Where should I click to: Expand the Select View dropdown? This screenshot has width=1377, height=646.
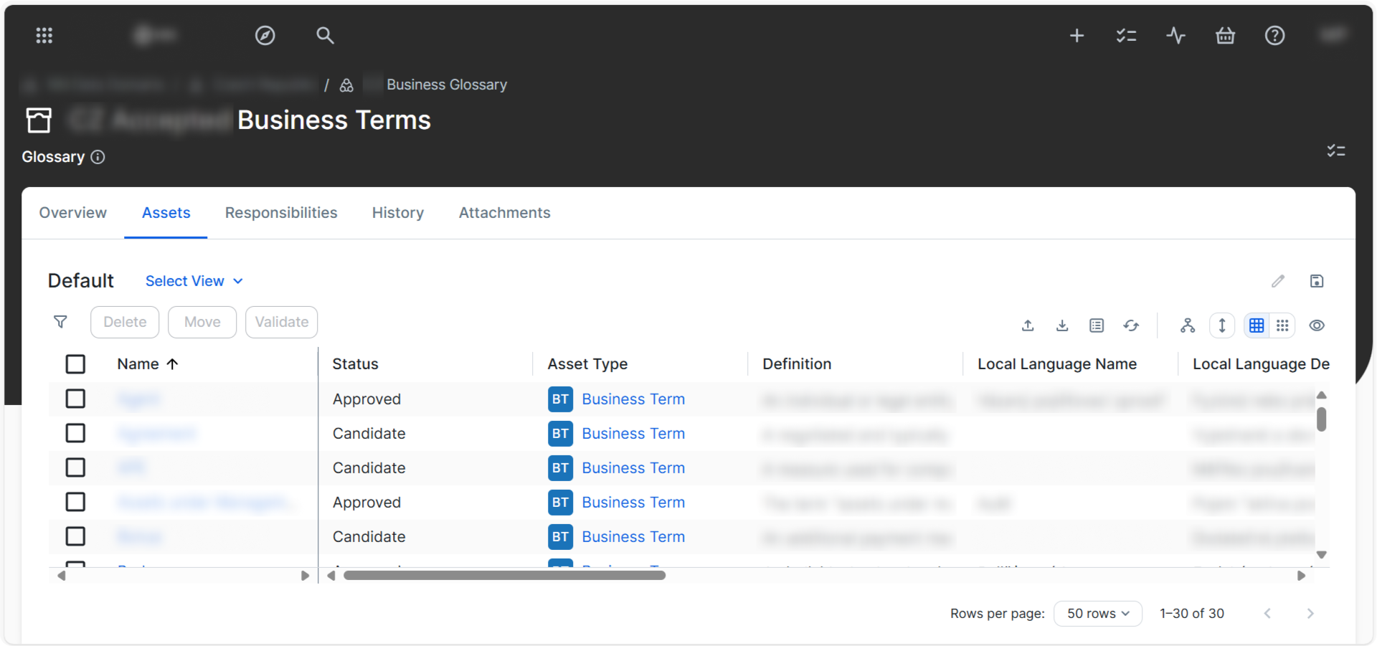(x=194, y=281)
